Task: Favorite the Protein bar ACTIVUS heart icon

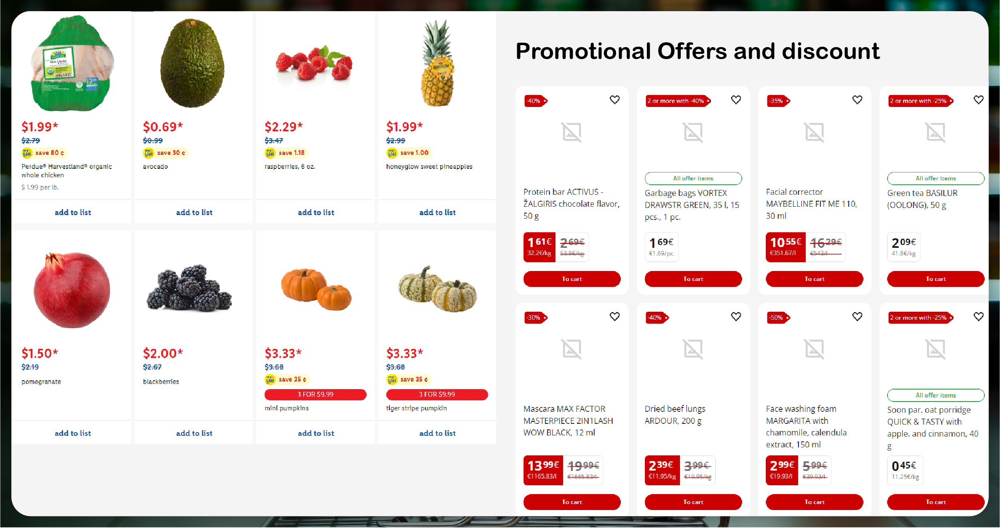Action: [x=615, y=100]
